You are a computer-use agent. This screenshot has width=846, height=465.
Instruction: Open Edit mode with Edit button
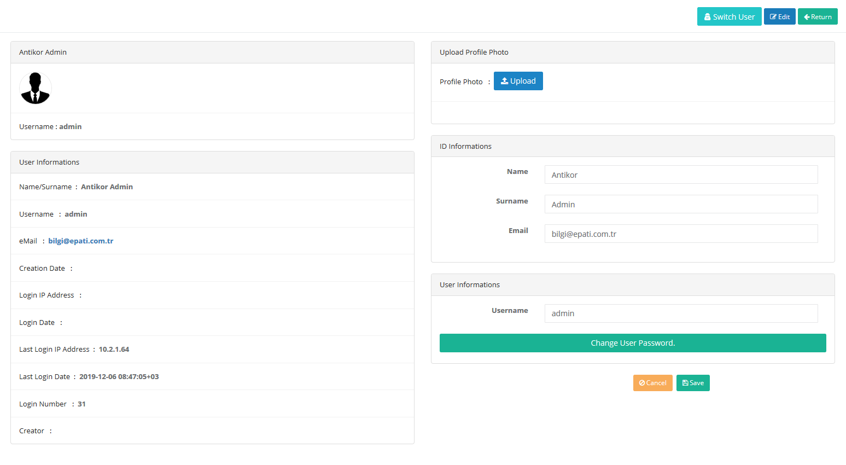coord(779,16)
